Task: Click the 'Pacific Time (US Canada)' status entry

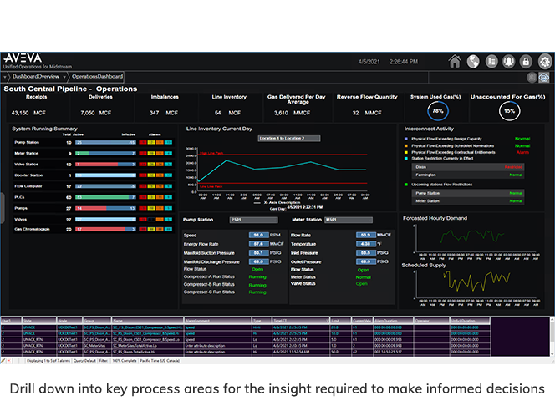Action: [160, 361]
